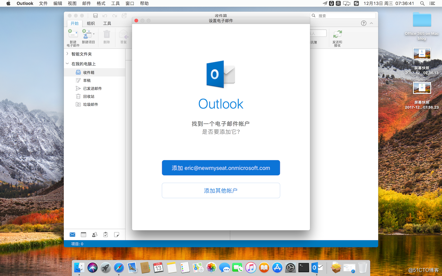Viewport: 442px width, 276px height.
Task: Open App Store from the Dock
Action: (277, 268)
